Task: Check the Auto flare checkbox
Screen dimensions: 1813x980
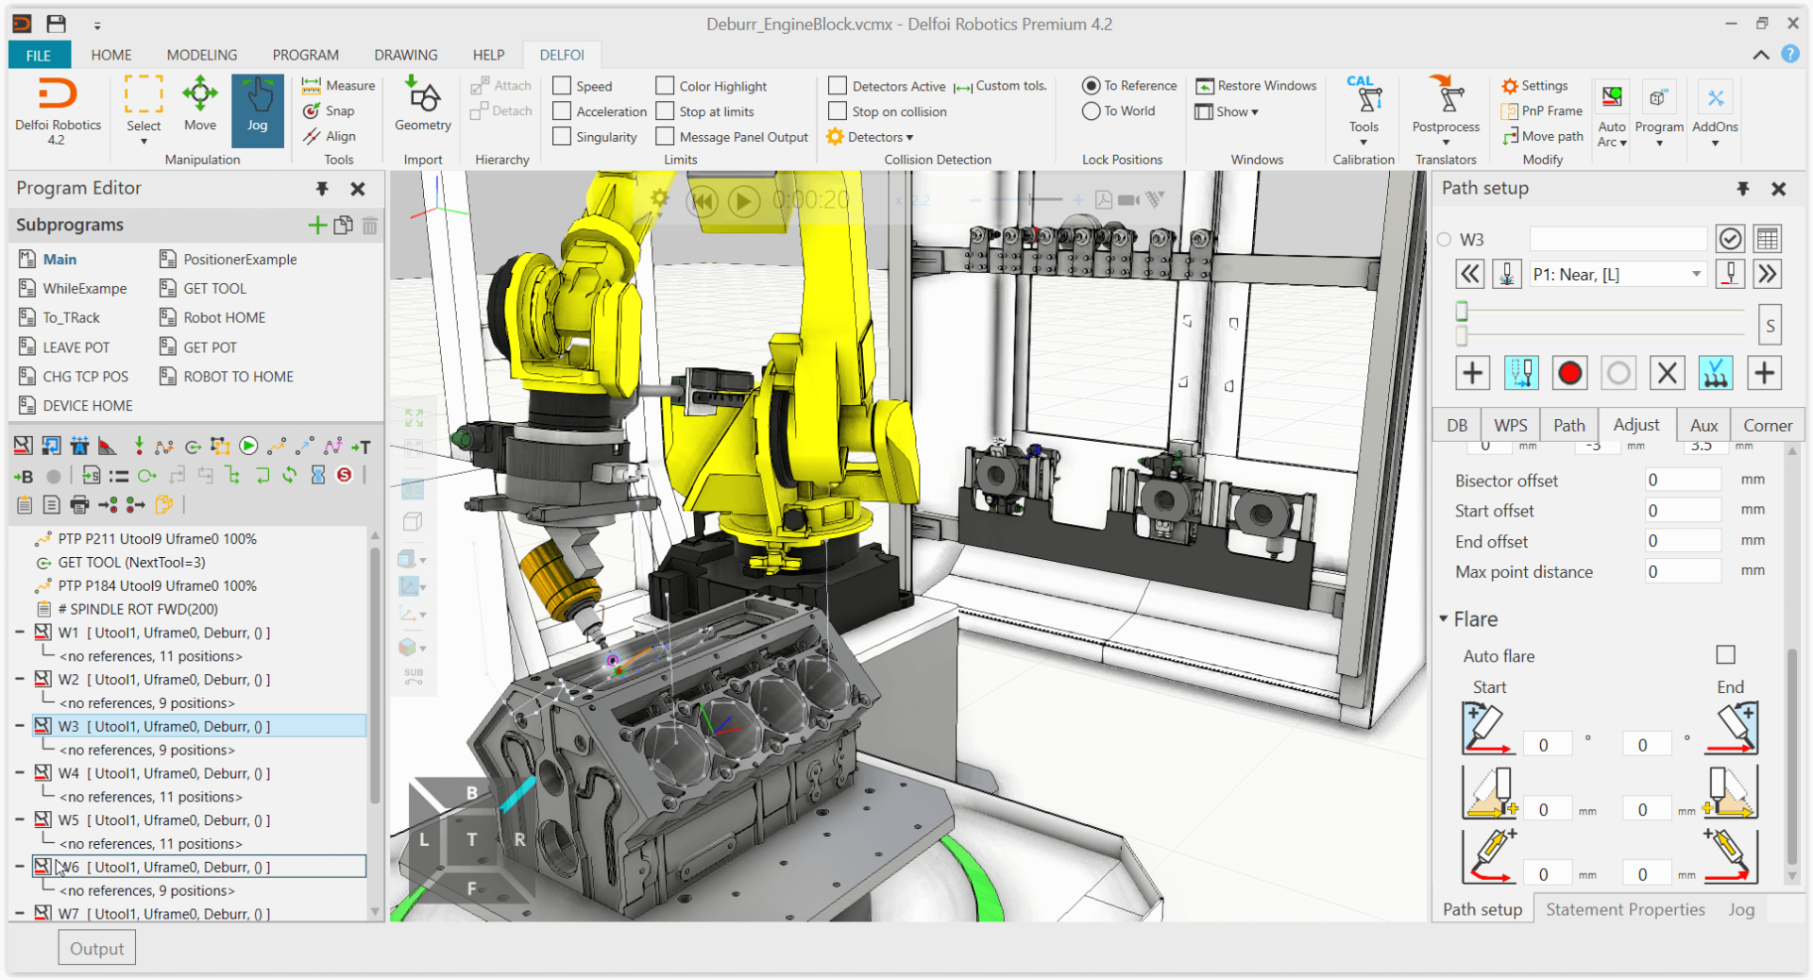Action: coord(1725,655)
